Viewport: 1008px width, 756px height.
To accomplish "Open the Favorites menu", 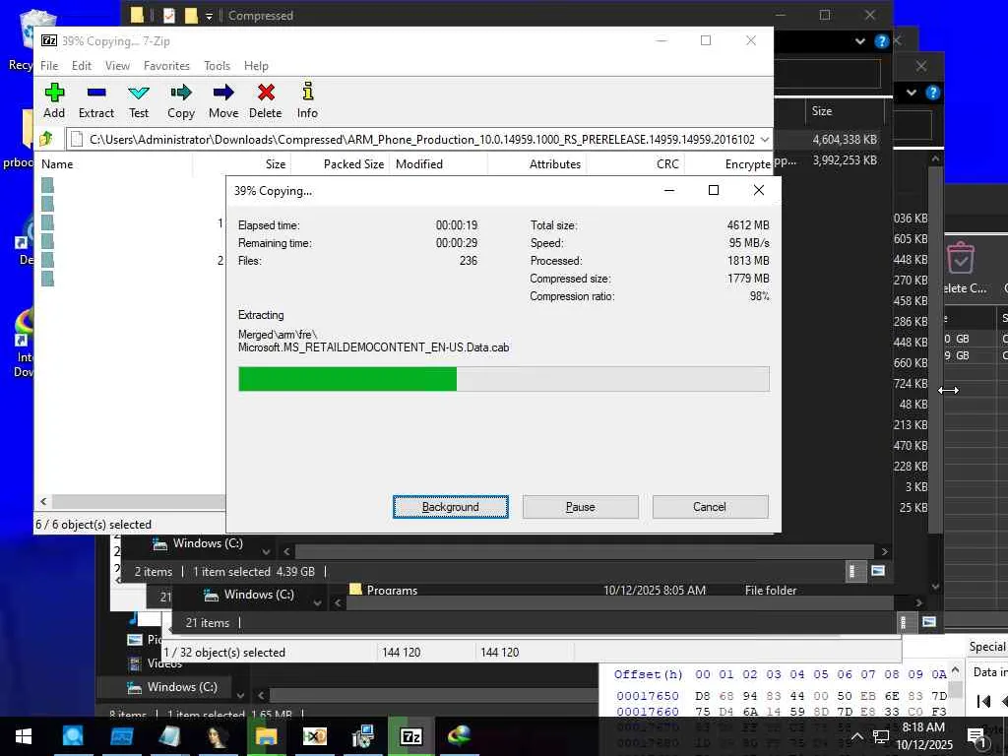I will coord(166,66).
